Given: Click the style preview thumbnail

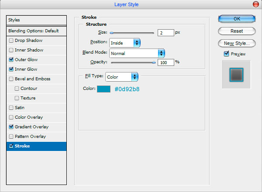Looking at the screenshot, I should tap(236, 75).
